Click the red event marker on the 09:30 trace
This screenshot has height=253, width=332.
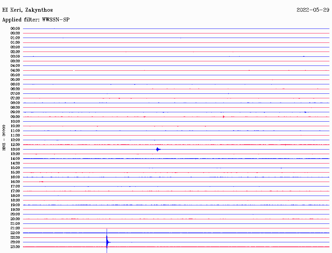coord(224,117)
